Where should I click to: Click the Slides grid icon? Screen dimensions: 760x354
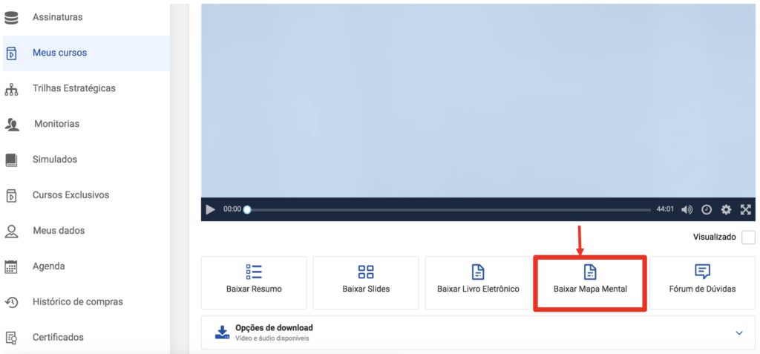point(366,272)
